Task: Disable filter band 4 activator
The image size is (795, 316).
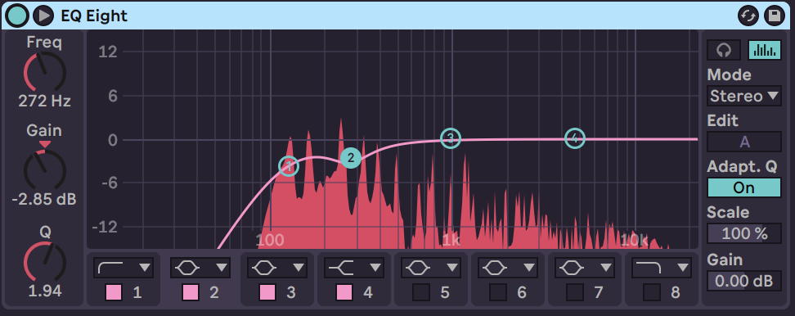Action: (344, 292)
